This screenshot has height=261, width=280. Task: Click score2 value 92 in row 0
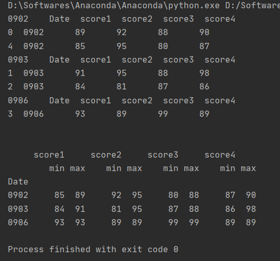[122, 33]
